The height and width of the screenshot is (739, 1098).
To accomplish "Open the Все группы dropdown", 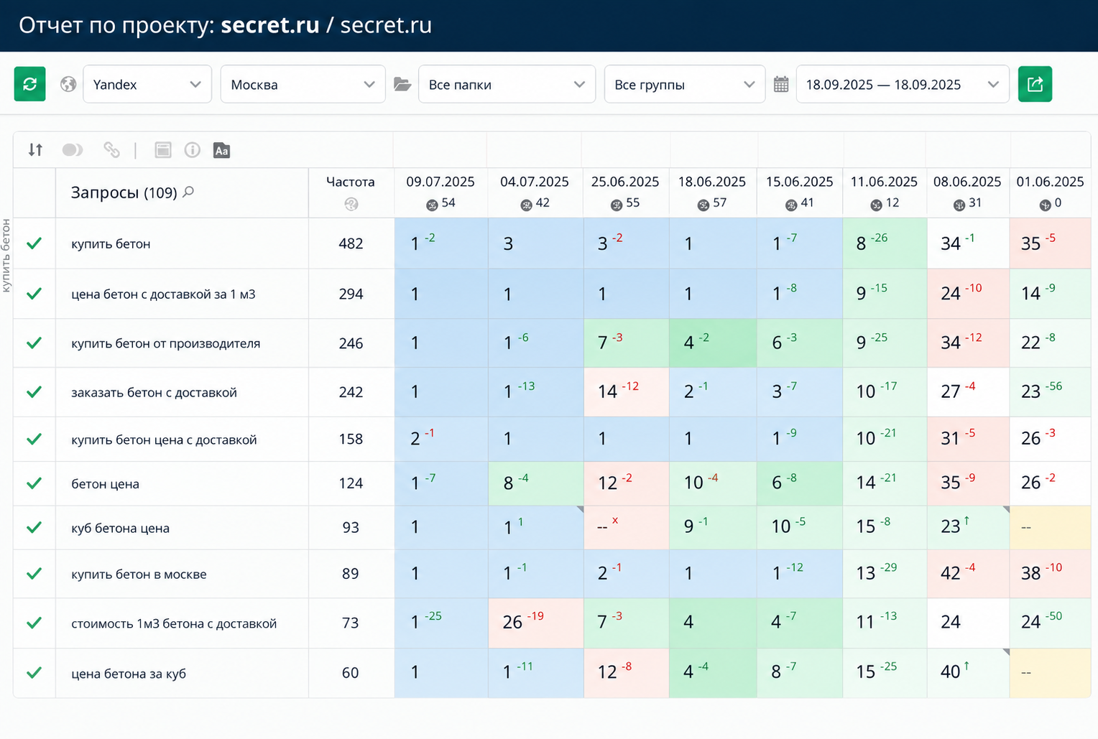I will click(684, 85).
